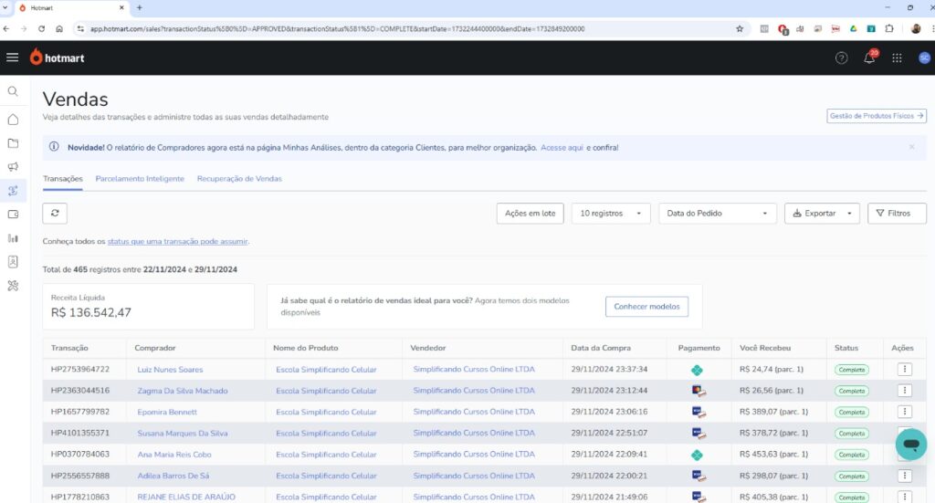This screenshot has width=935, height=503.
Task: Open the Filtros button
Action: (x=897, y=213)
